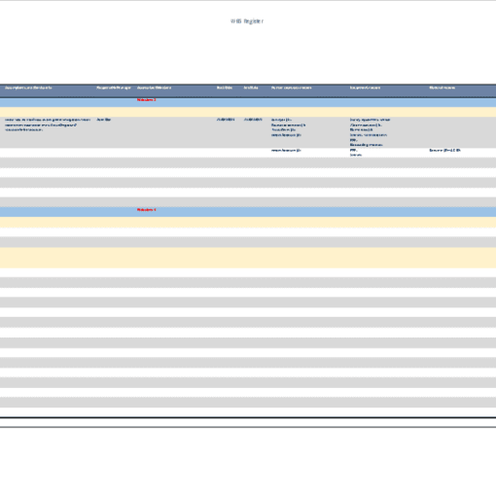The height and width of the screenshot is (496, 496).
Task: Select the Human resources needed column header
Action: pos(292,88)
